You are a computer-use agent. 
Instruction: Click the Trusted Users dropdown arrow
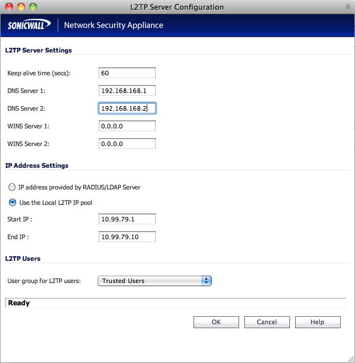[x=207, y=281]
